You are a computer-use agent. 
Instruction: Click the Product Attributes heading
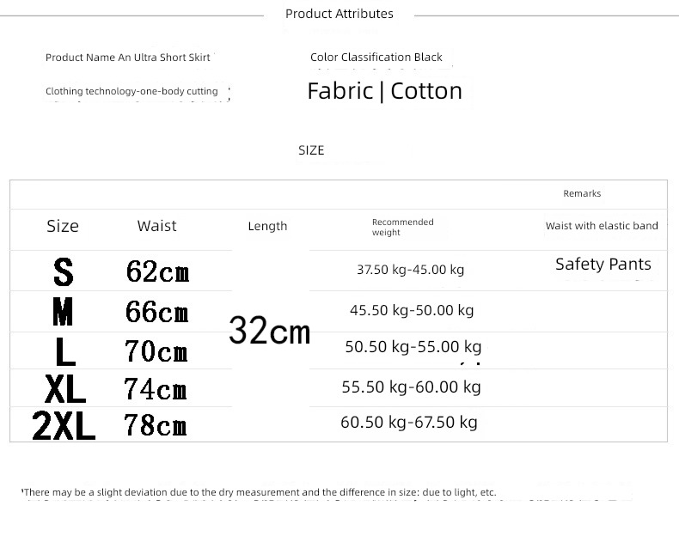point(339,14)
